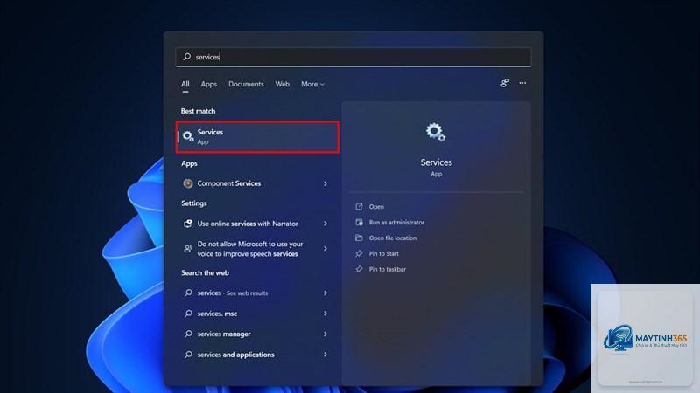Switch to the Documents filter tab
This screenshot has height=393, width=700.
(246, 84)
